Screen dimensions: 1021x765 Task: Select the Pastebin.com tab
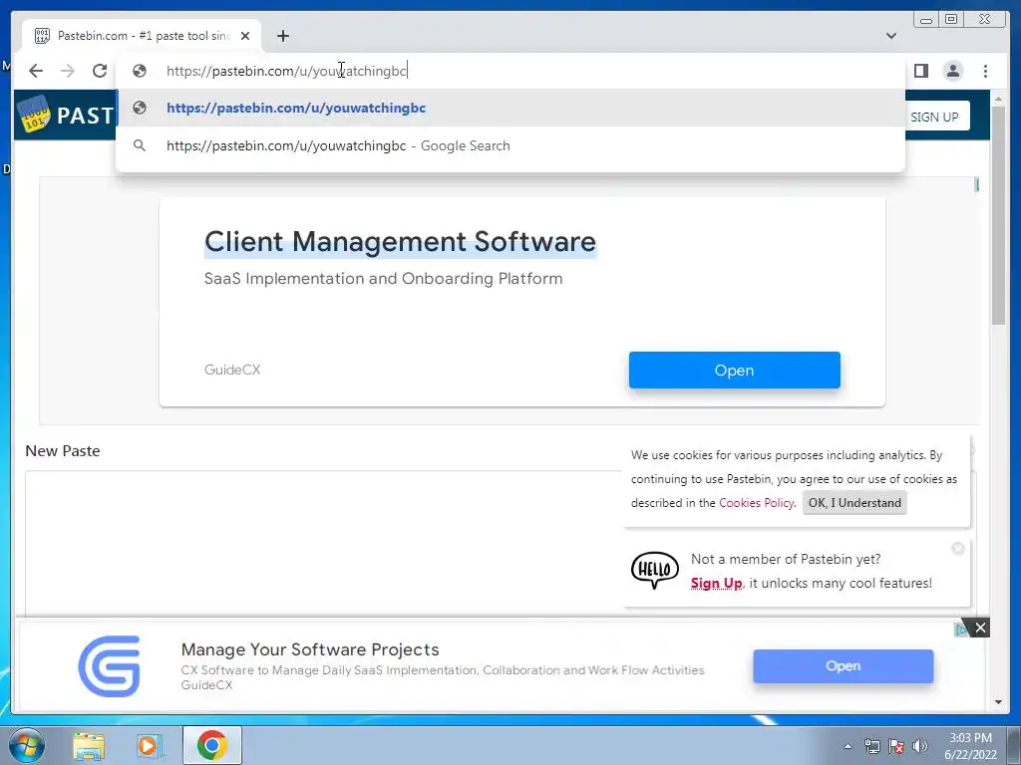tap(142, 36)
